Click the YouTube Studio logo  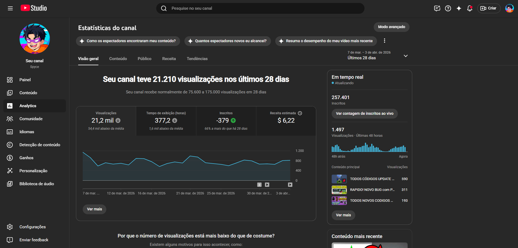pyautogui.click(x=34, y=8)
